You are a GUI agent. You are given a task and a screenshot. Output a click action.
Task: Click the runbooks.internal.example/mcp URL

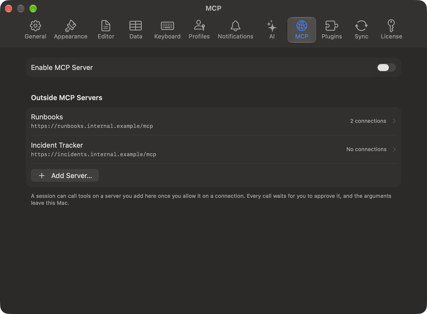pyautogui.click(x=92, y=126)
